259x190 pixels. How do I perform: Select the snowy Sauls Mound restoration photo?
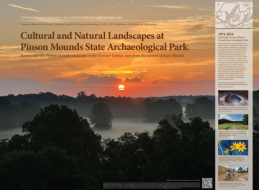[233, 98]
